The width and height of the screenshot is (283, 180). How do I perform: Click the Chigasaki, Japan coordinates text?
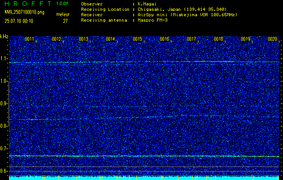182,9
